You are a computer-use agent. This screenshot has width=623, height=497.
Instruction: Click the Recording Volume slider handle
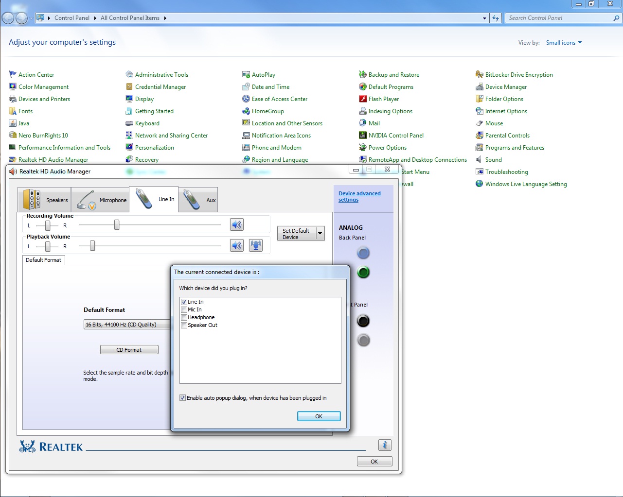[x=117, y=224]
